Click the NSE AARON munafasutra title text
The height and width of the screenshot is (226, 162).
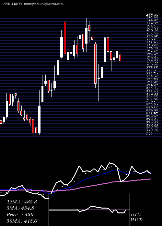point(33,4)
